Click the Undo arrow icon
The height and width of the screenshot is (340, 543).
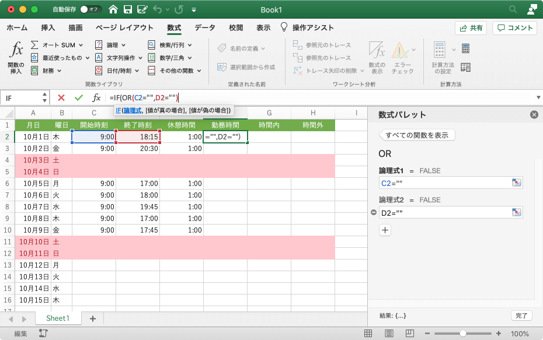(x=157, y=9)
